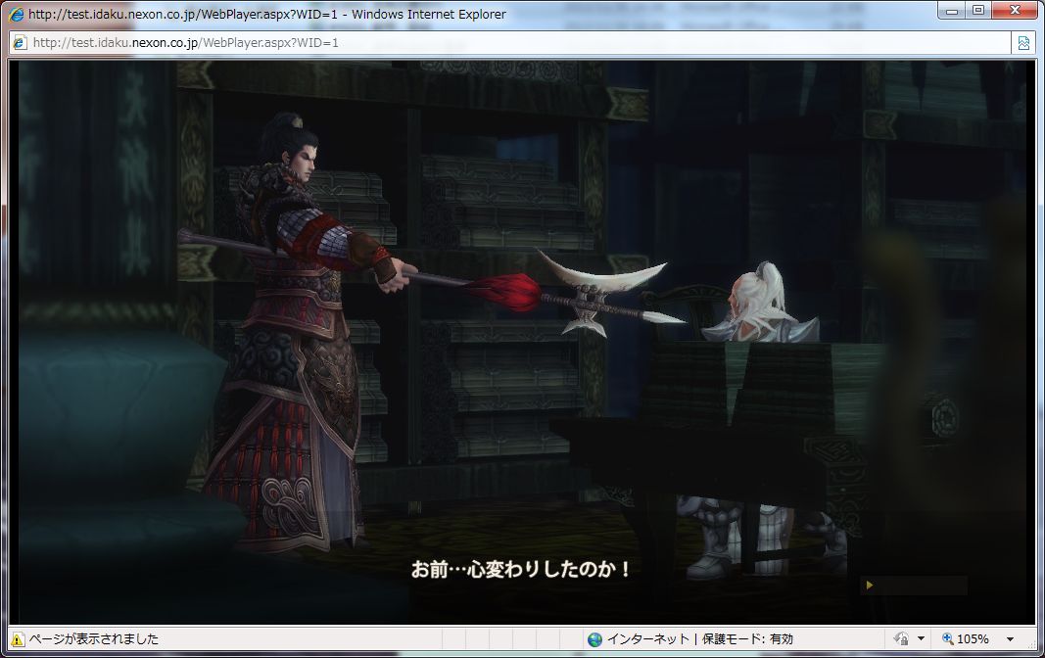Click the page icon beside the URL
Image resolution: width=1045 pixels, height=658 pixels.
click(20, 43)
